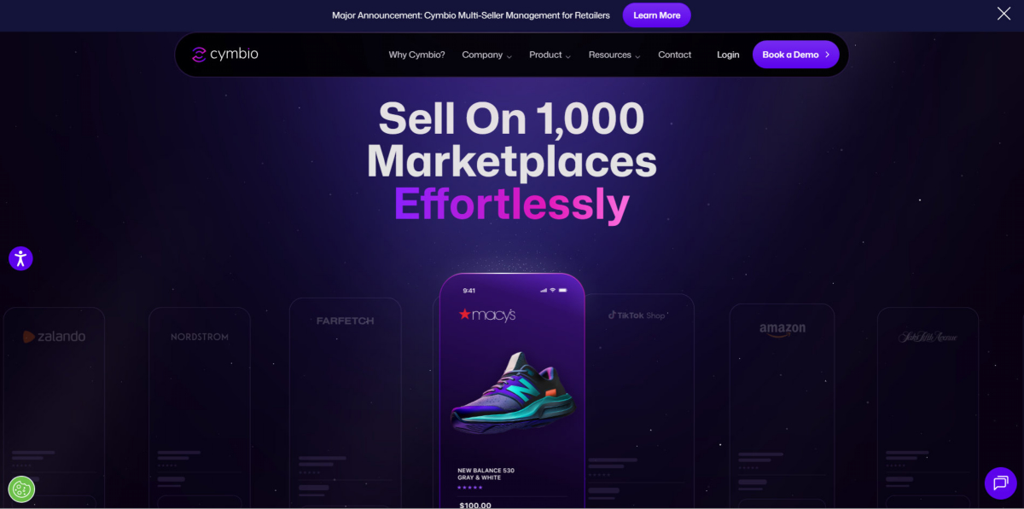Click the Cymbio logo icon
This screenshot has height=509, width=1024.
pos(199,55)
